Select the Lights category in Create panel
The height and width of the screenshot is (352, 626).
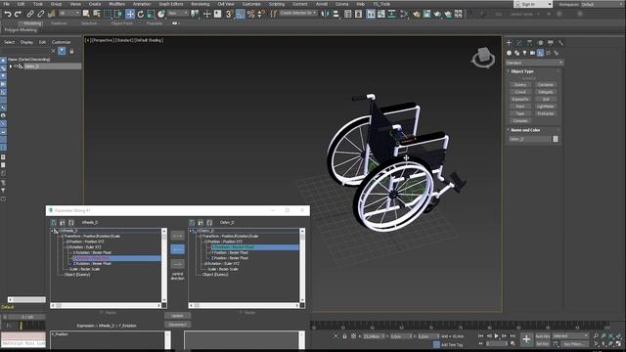524,53
